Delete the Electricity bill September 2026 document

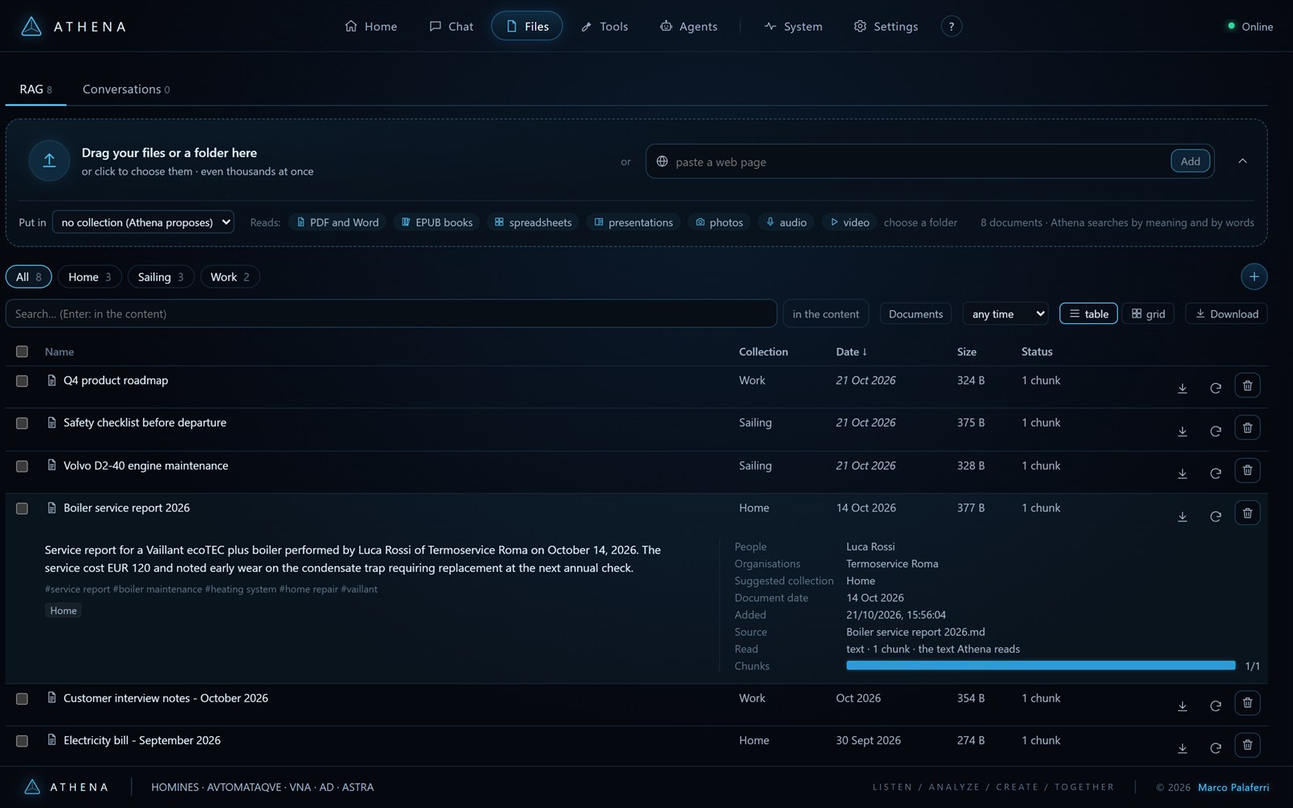[x=1247, y=745]
